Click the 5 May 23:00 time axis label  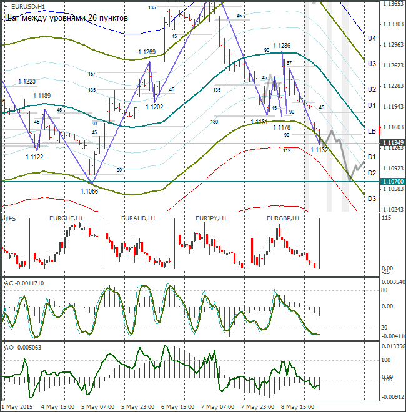tap(138, 407)
